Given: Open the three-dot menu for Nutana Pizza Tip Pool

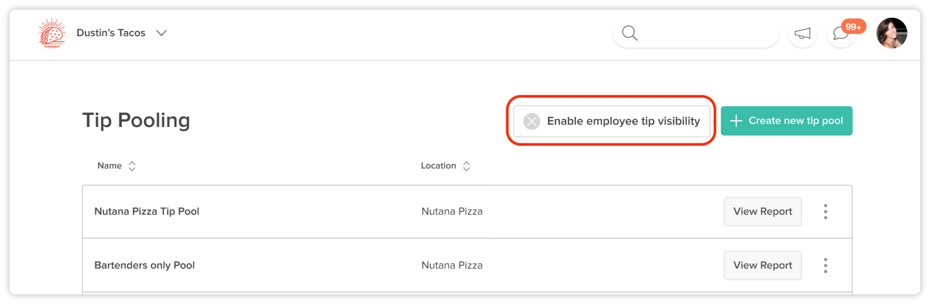Looking at the screenshot, I should [825, 212].
